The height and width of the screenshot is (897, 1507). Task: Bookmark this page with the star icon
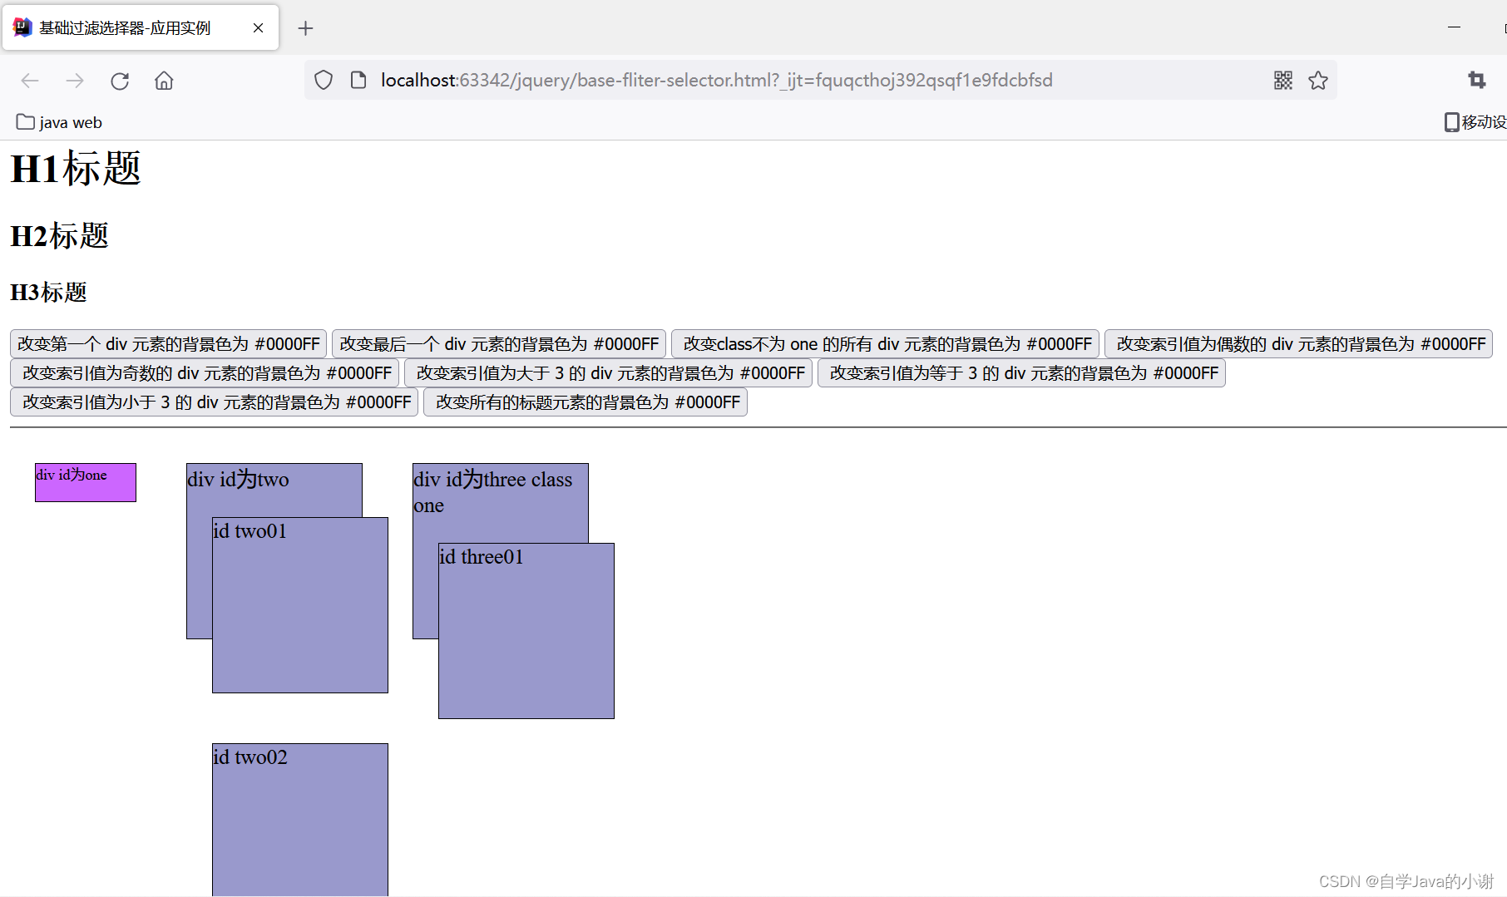(1318, 80)
